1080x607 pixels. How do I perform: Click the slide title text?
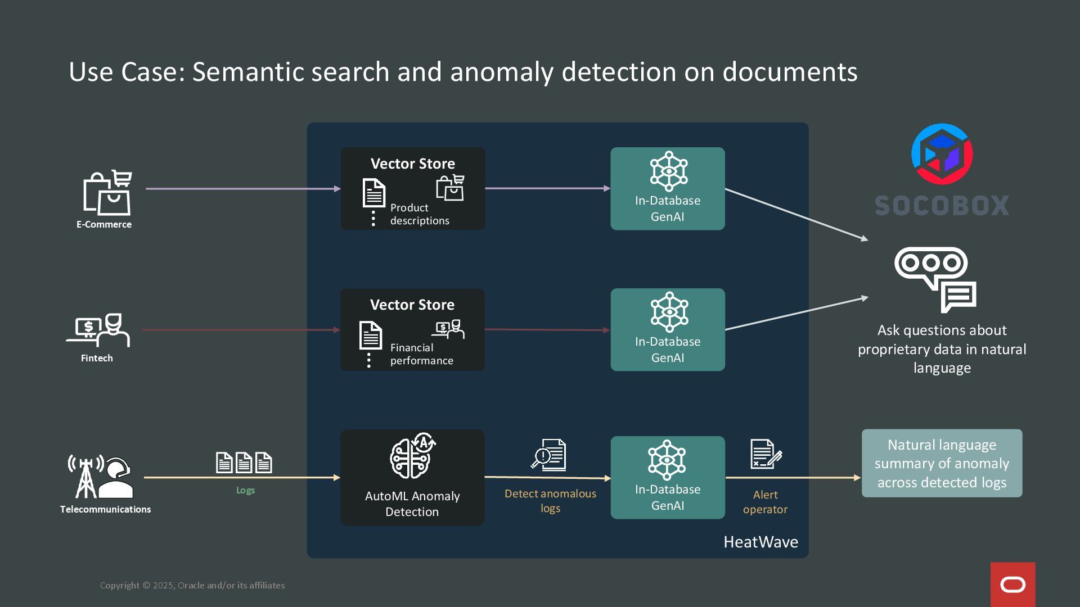(x=462, y=72)
